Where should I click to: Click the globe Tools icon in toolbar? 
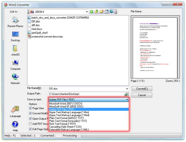pyautogui.click(x=112, y=12)
